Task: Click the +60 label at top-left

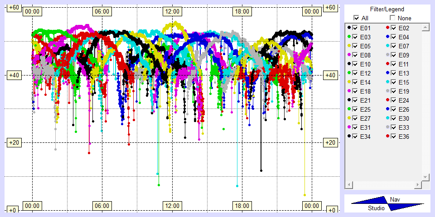Action: (12, 8)
